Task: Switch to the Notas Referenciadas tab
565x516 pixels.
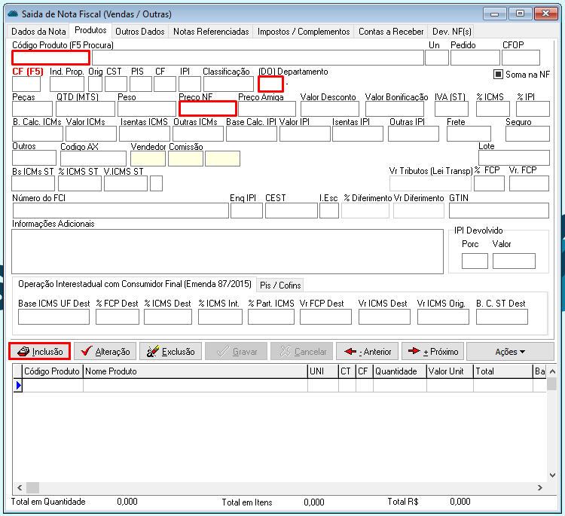Action: (x=211, y=32)
